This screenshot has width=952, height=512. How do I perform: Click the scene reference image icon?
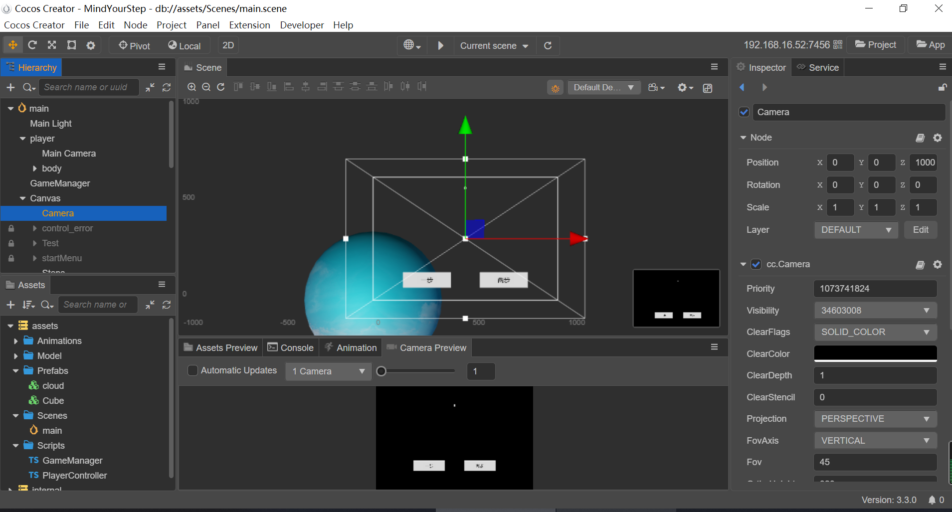(x=707, y=88)
